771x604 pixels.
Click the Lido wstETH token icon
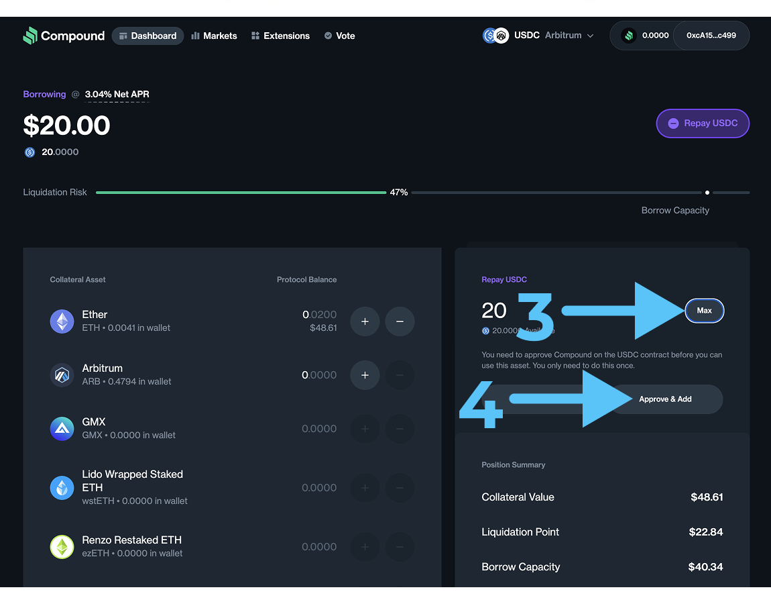(x=62, y=488)
